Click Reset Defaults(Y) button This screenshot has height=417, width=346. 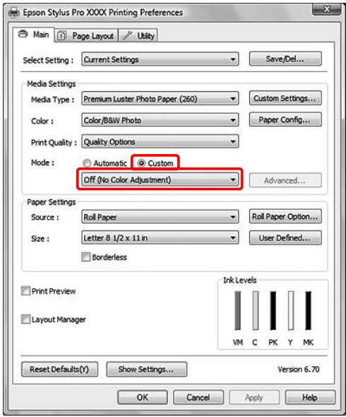pos(59,369)
